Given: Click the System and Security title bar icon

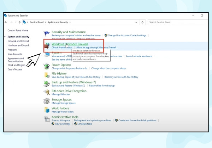Looking at the screenshot, I should coord(5,16).
